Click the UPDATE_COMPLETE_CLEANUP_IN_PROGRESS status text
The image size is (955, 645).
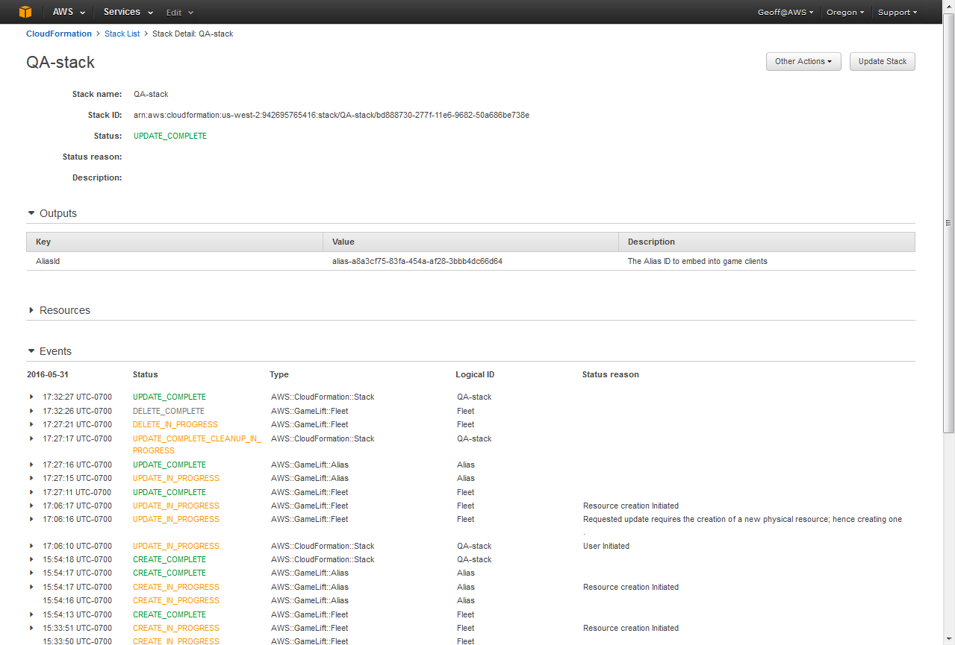point(197,444)
